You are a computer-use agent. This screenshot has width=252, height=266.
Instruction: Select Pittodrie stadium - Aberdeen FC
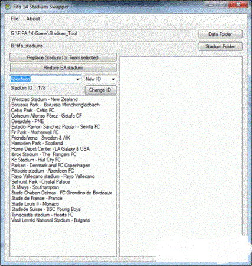(x=42, y=171)
